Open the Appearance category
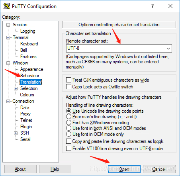This screenshot has height=176, width=180. [31, 69]
